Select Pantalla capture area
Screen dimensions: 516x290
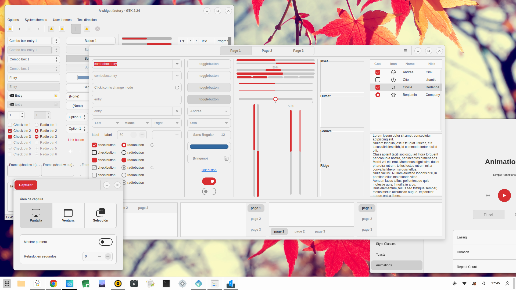pyautogui.click(x=36, y=215)
